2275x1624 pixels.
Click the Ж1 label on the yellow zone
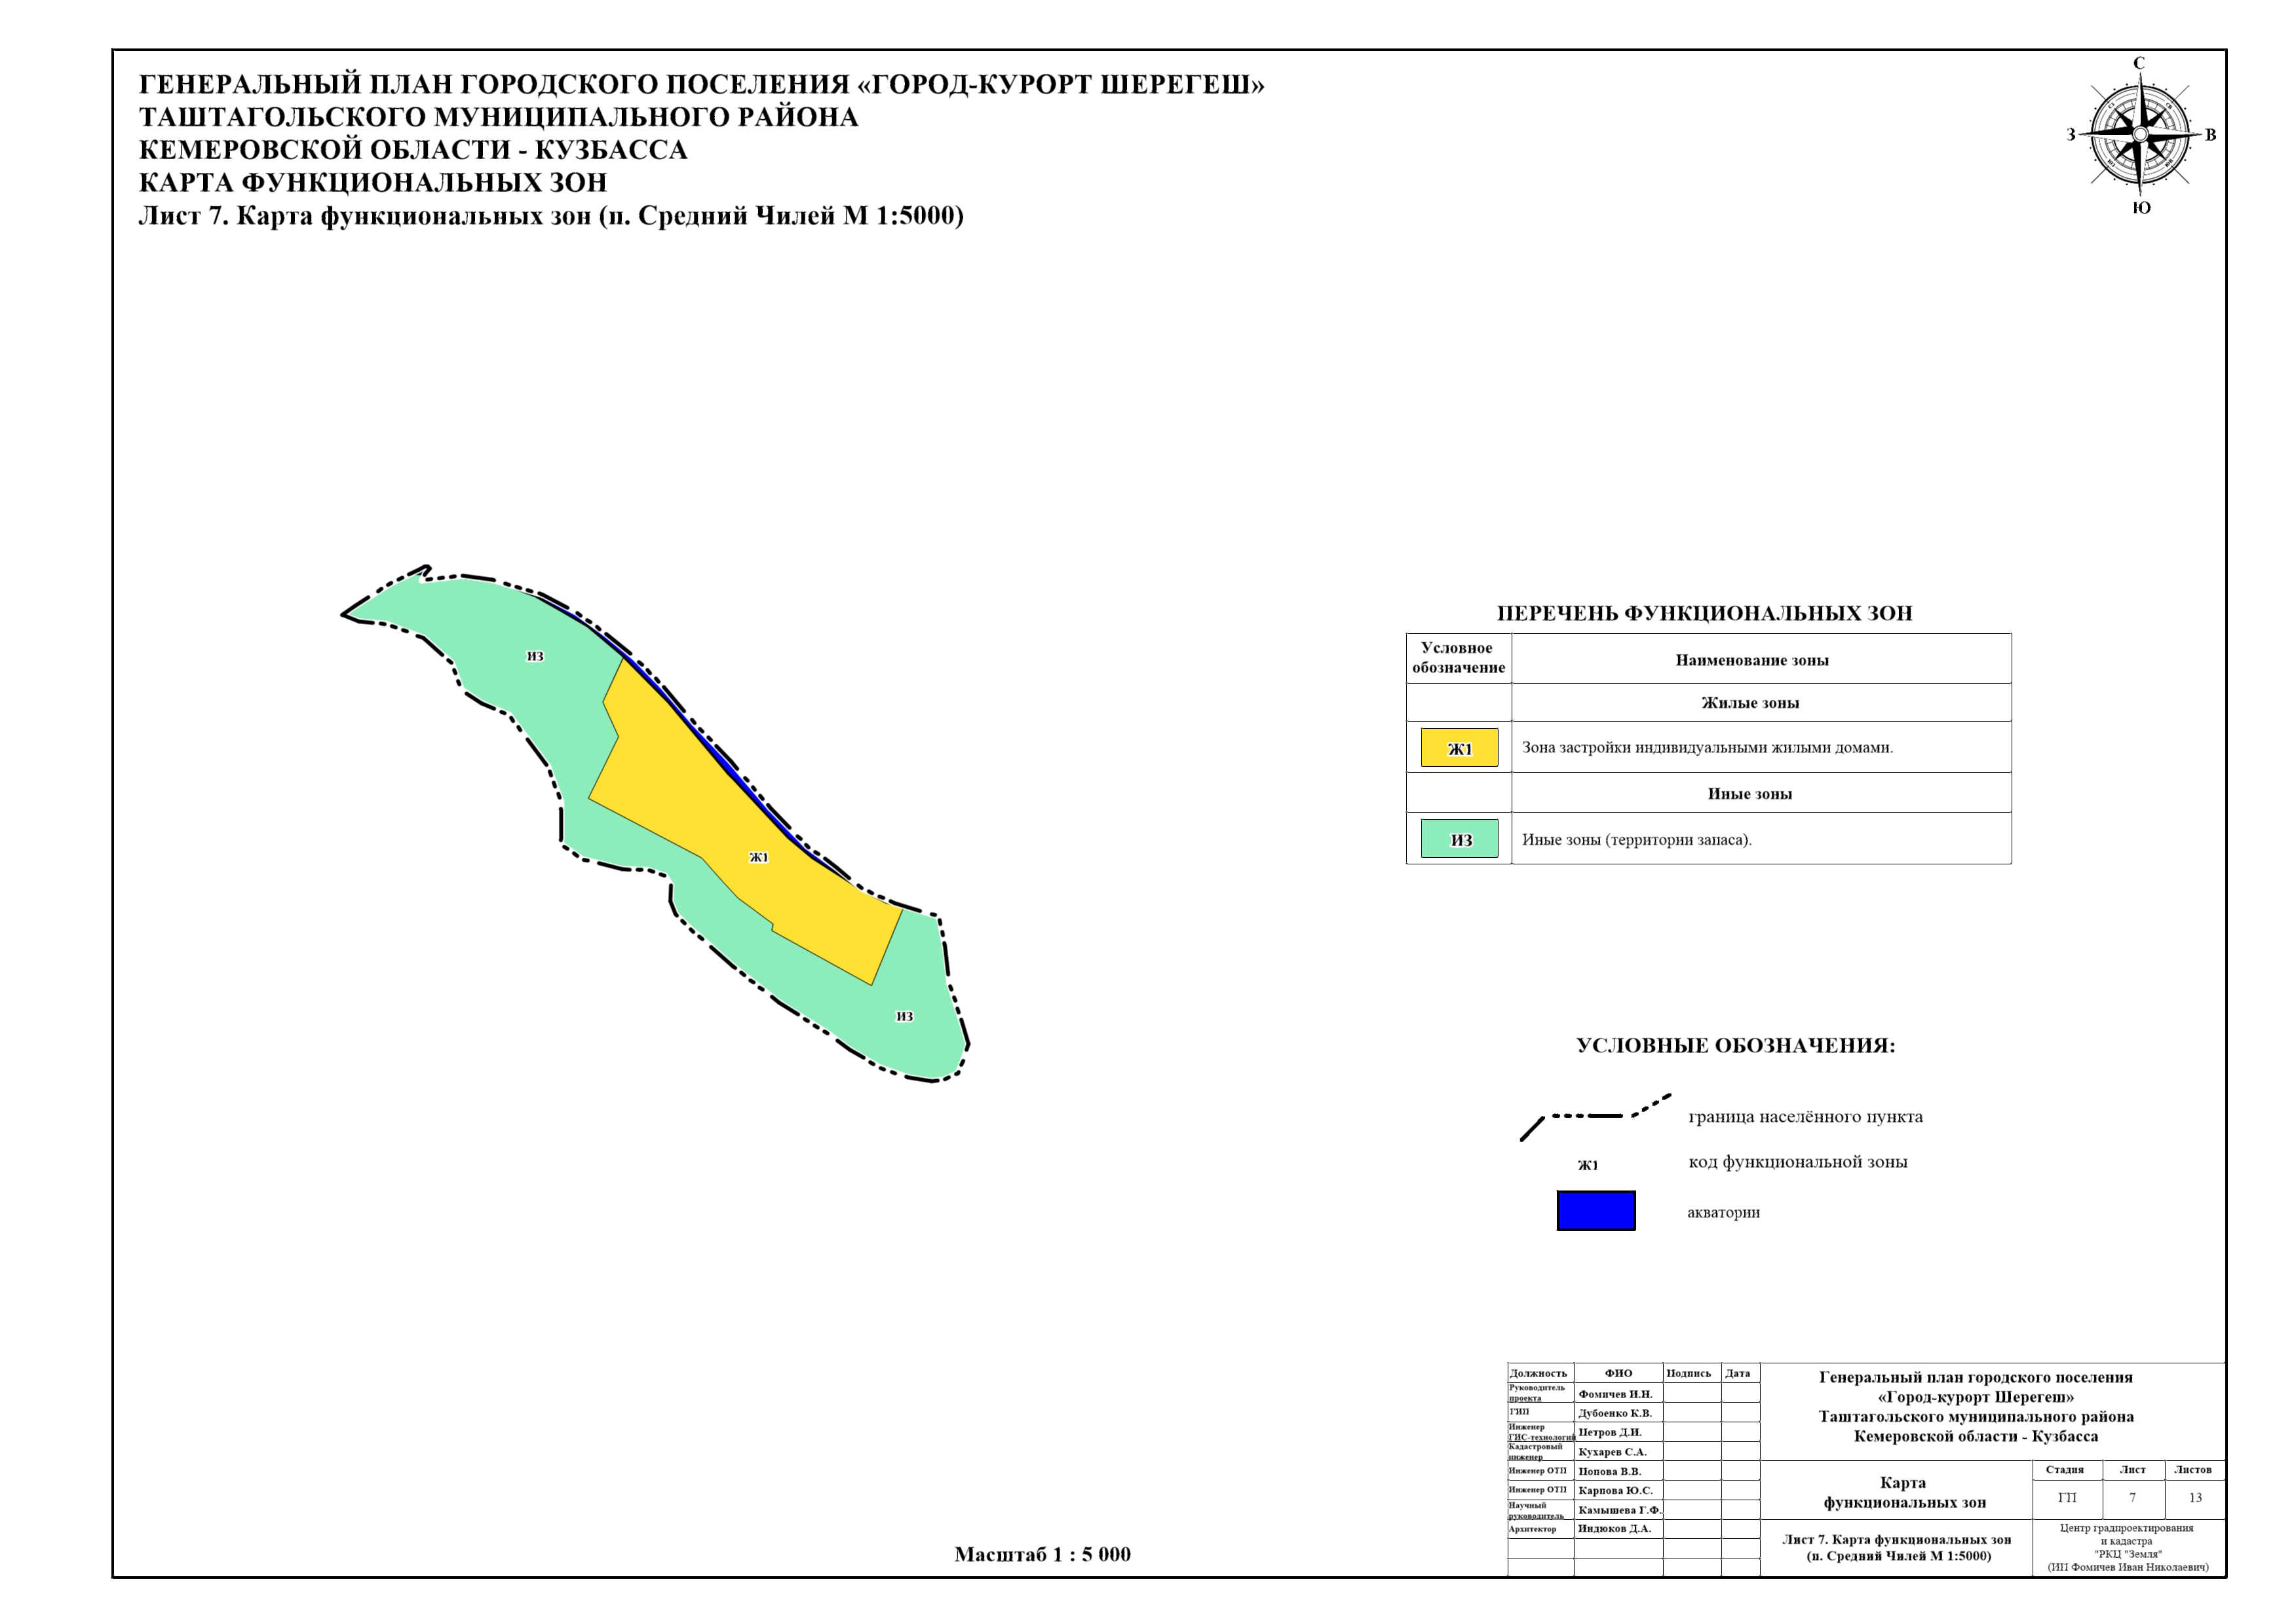point(758,857)
